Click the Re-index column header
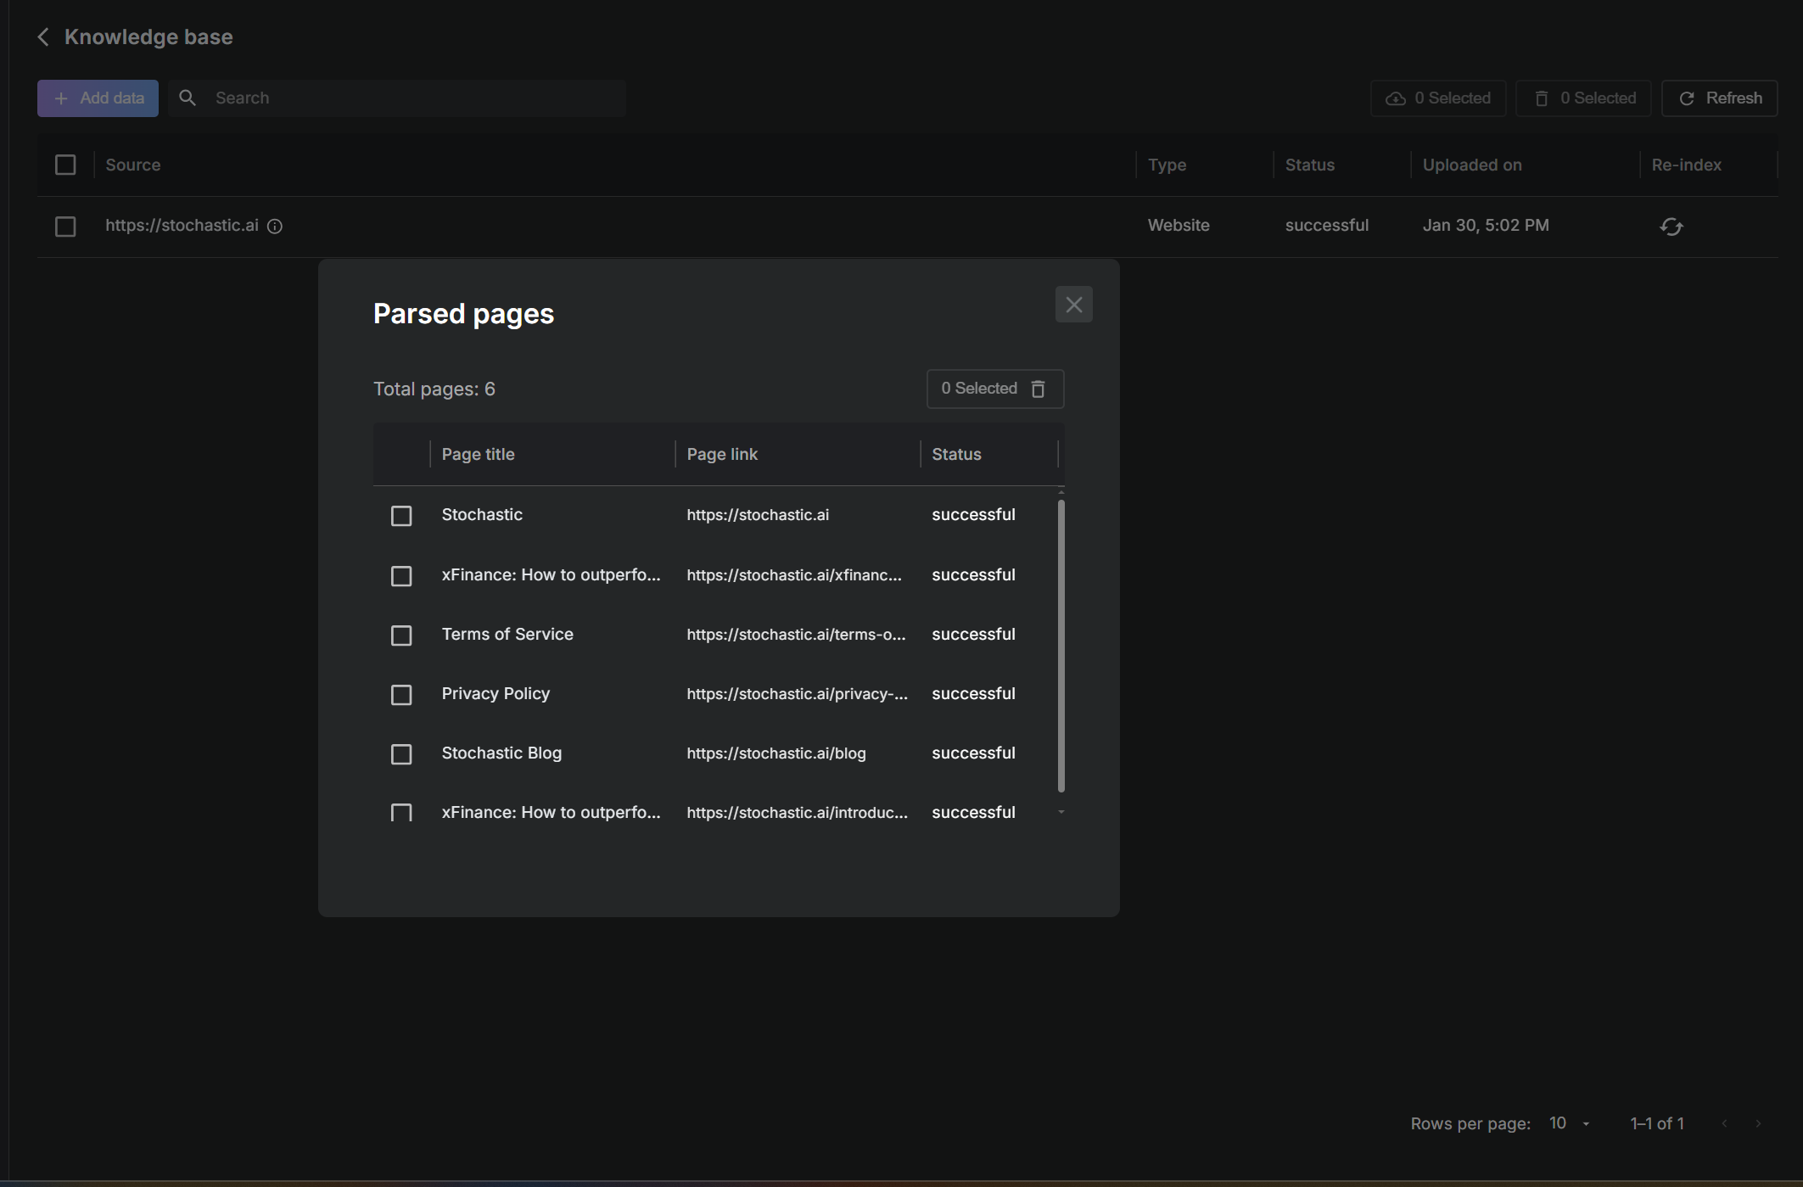The height and width of the screenshot is (1187, 1803). point(1686,165)
